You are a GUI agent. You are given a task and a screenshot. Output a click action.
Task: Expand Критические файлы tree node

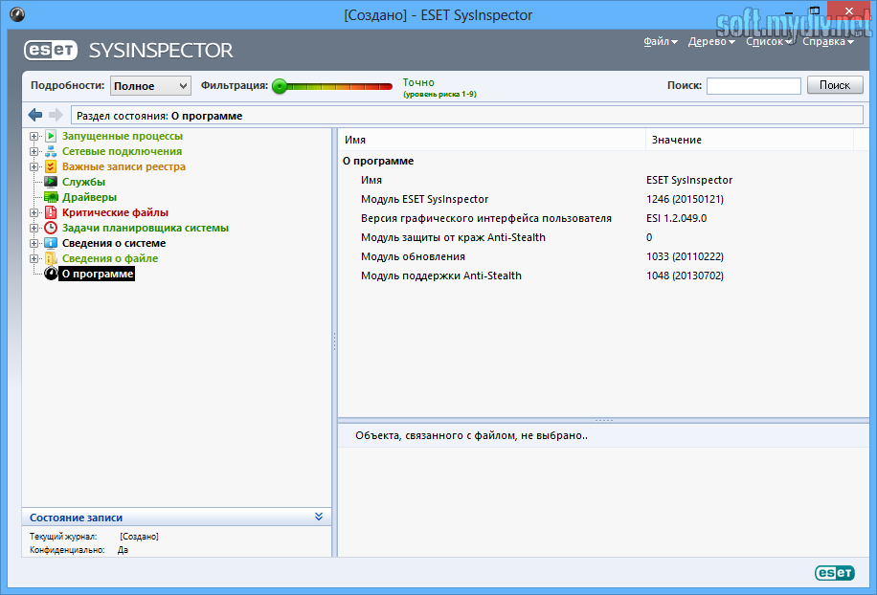pos(34,213)
